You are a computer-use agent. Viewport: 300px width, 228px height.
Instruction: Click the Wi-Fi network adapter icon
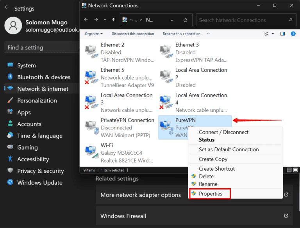coord(91,151)
